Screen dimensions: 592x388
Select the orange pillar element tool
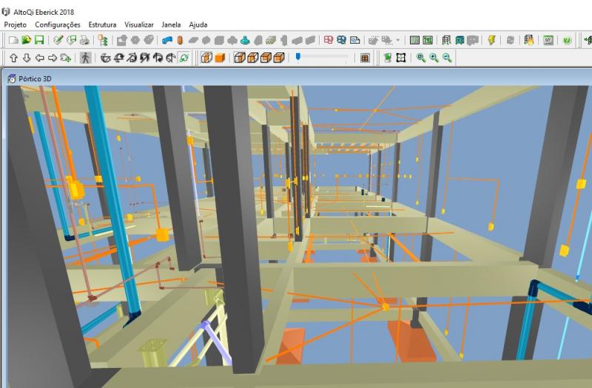(x=180, y=40)
